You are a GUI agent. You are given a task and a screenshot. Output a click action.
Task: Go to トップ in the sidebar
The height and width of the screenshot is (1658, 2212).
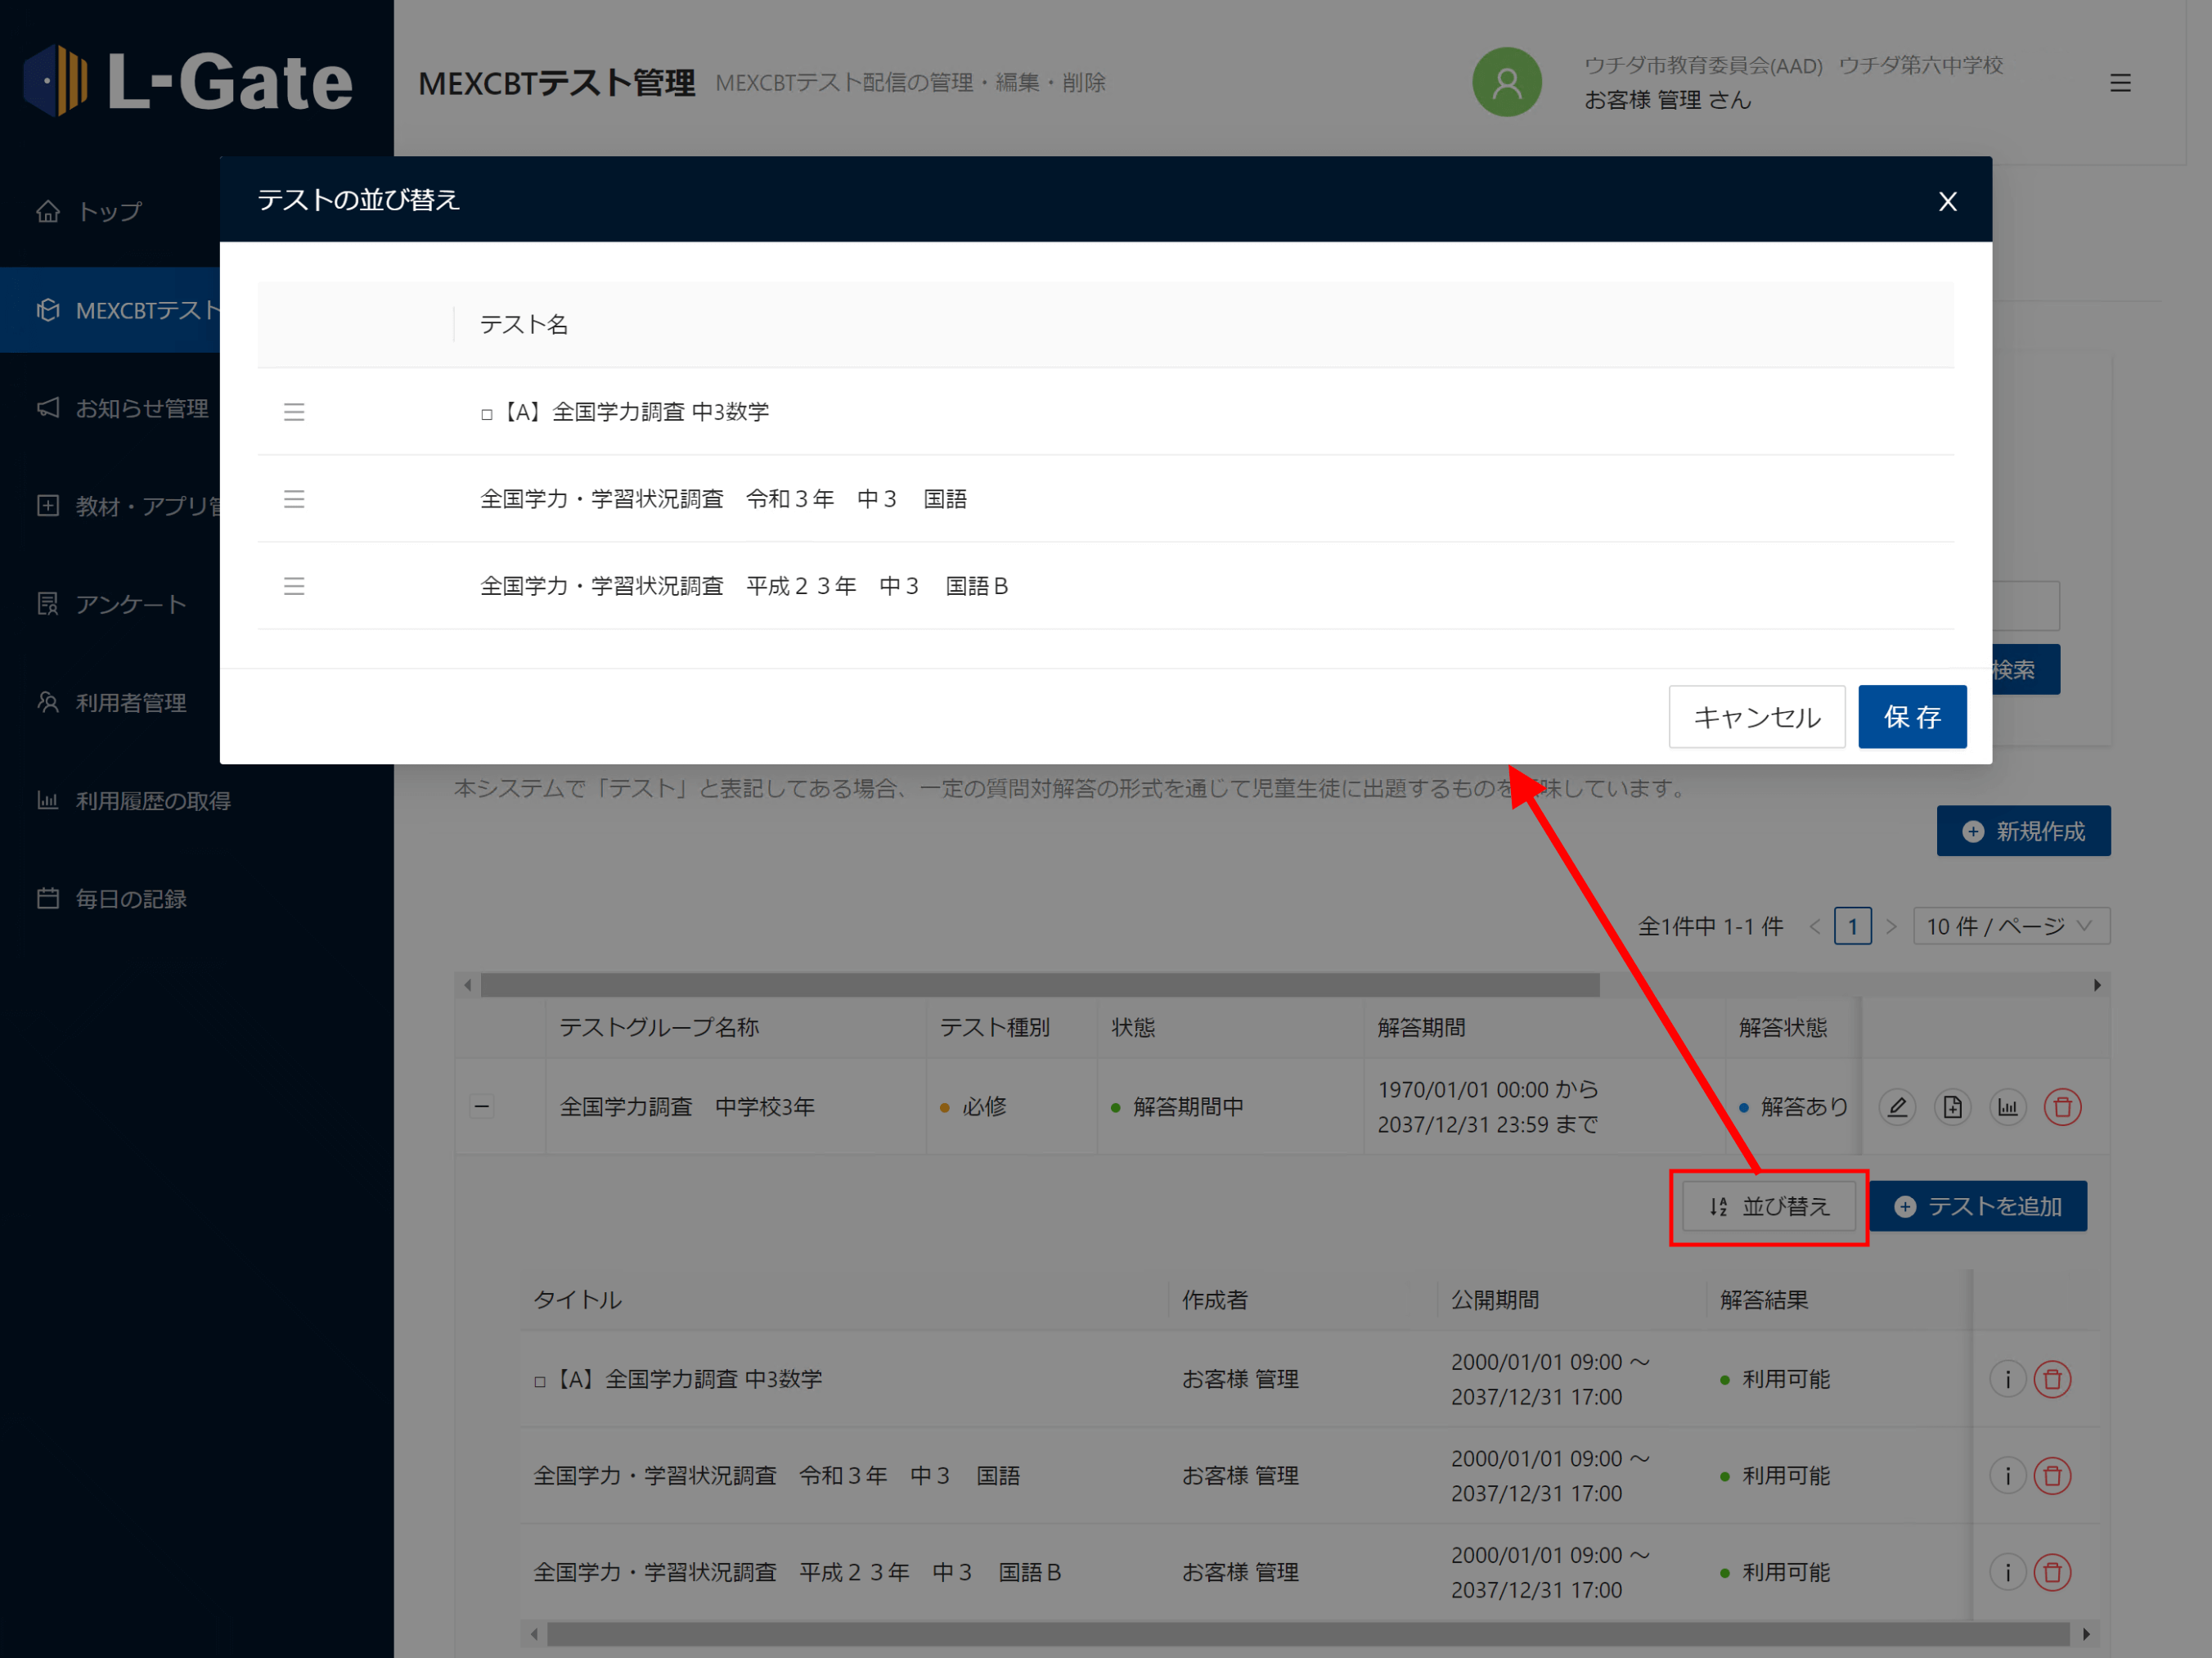[110, 211]
